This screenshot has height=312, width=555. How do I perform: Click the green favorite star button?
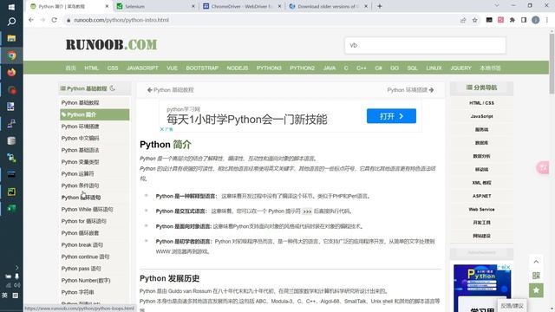pyautogui.click(x=536, y=290)
